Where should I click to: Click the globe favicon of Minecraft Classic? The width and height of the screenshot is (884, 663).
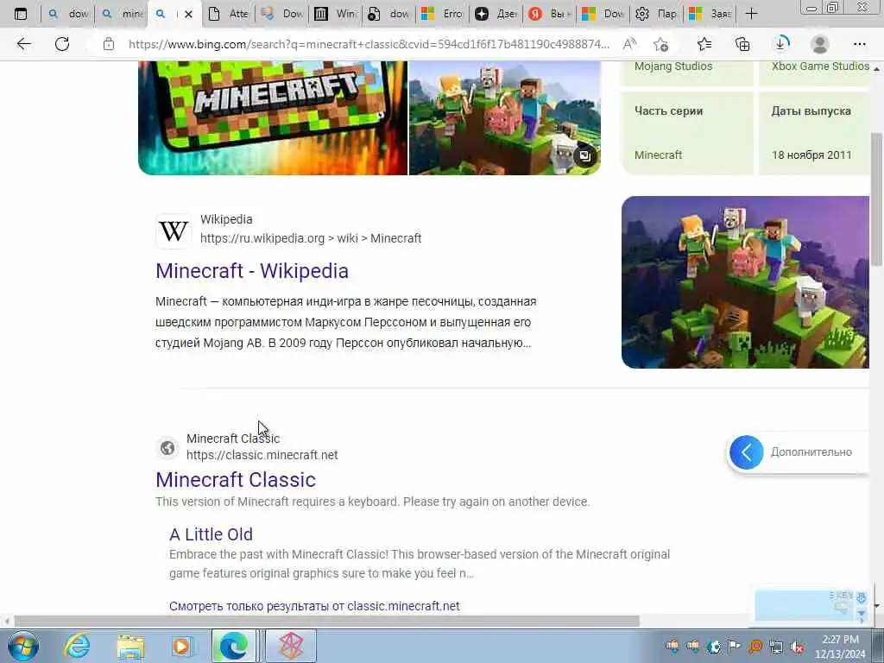167,448
